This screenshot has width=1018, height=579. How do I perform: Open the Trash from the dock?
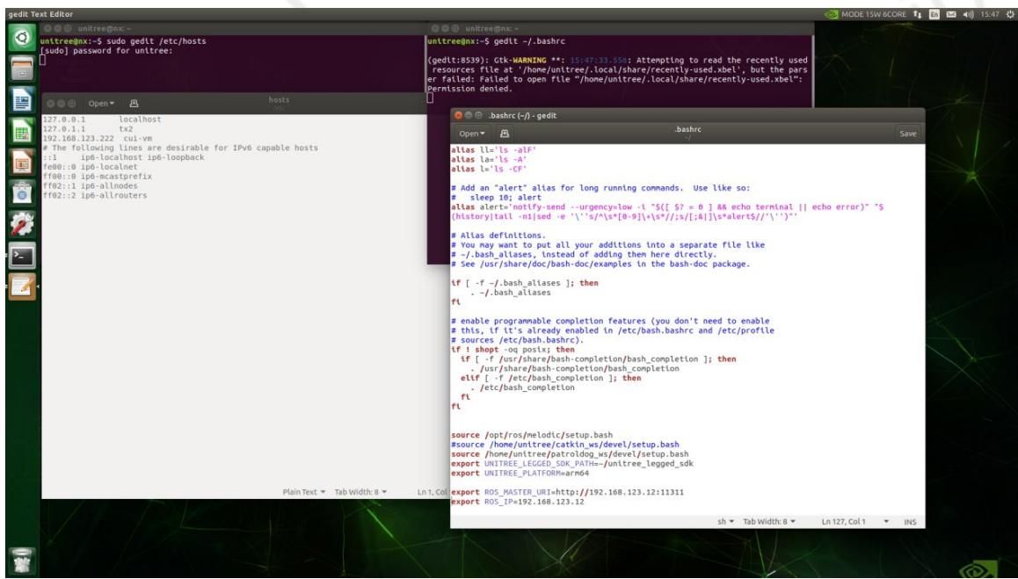click(x=21, y=561)
